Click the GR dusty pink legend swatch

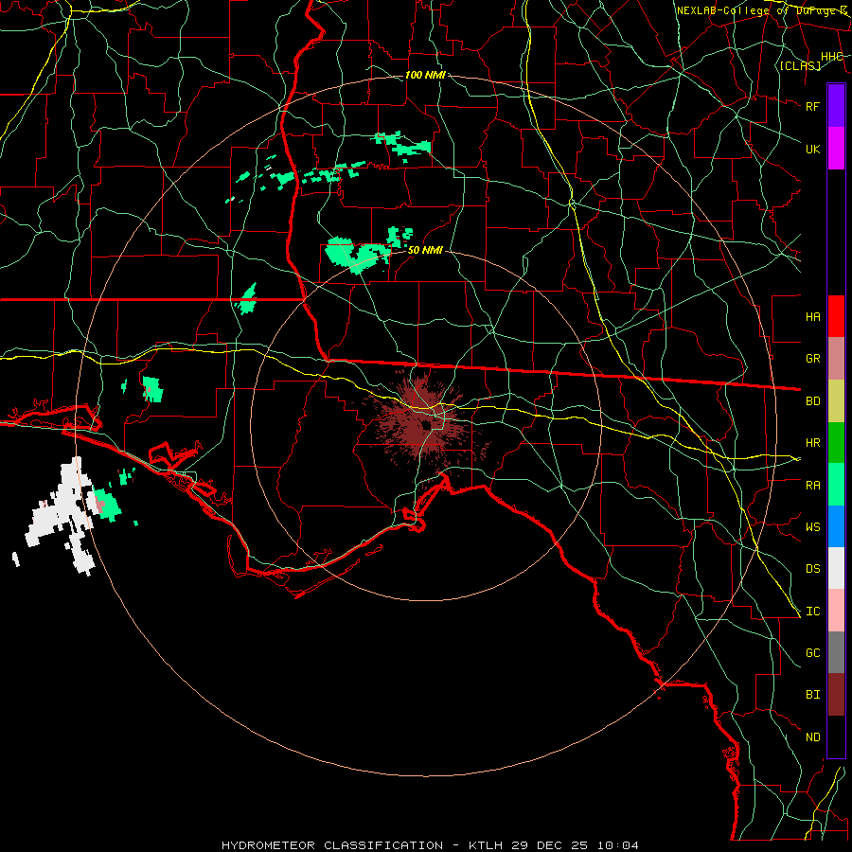pyautogui.click(x=836, y=359)
